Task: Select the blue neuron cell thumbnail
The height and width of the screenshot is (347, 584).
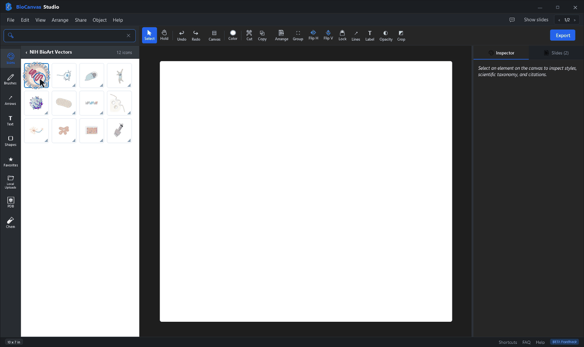Action: (x=64, y=76)
